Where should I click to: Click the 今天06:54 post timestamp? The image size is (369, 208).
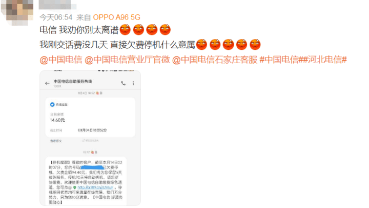[x=56, y=17]
